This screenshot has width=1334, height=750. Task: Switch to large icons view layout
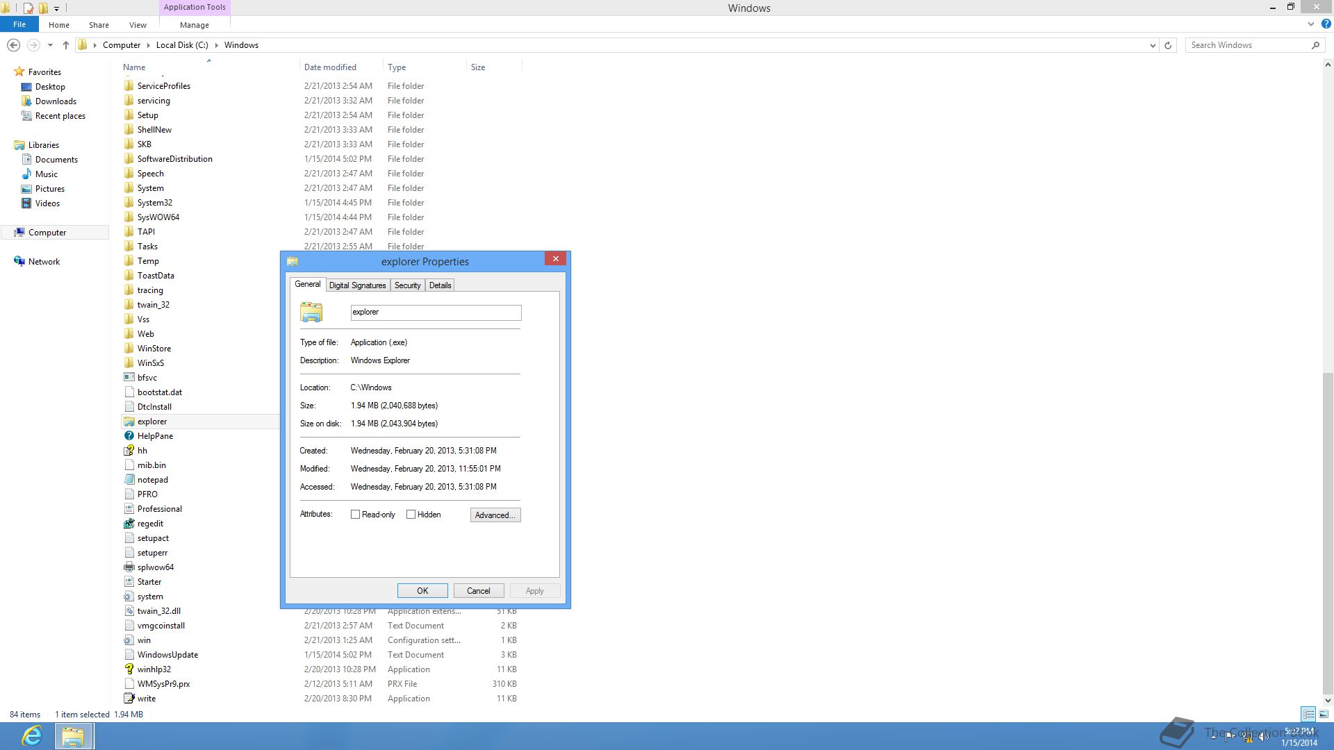coord(1324,714)
